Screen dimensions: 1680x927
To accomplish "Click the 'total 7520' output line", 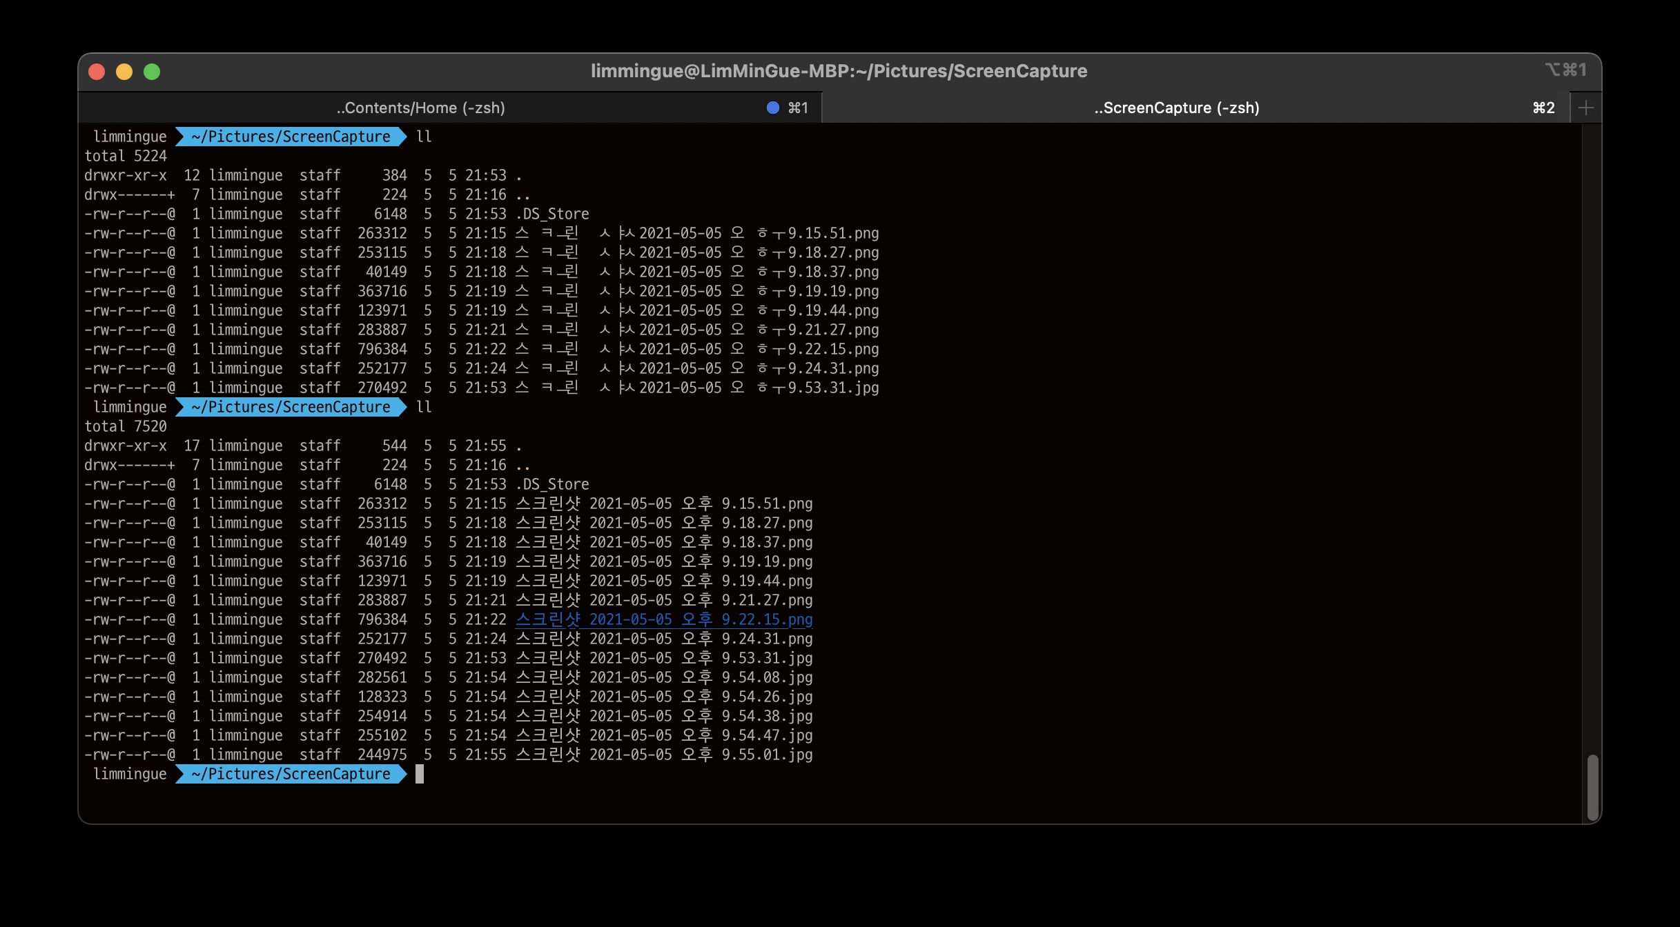I will (x=126, y=426).
